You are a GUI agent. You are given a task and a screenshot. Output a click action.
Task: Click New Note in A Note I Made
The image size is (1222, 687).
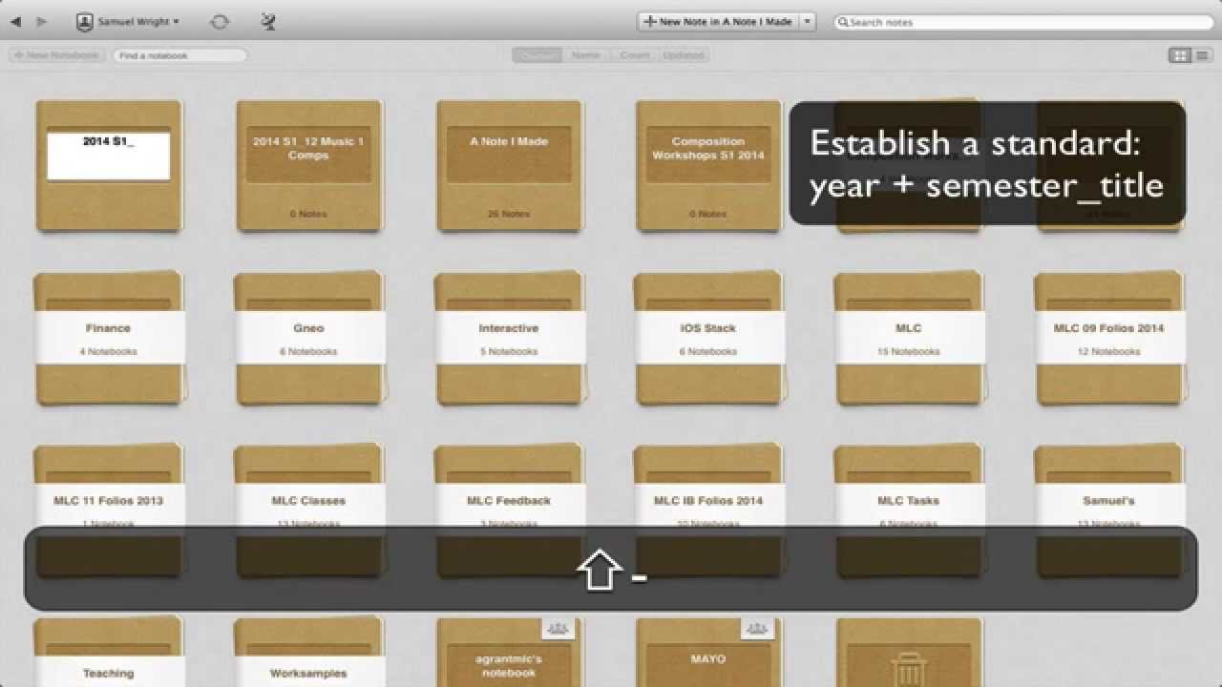717,21
